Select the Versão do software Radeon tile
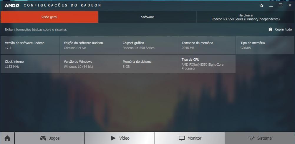 pos(30,45)
